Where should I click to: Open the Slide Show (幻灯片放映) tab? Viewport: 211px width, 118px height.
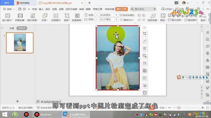[x=71, y=9]
